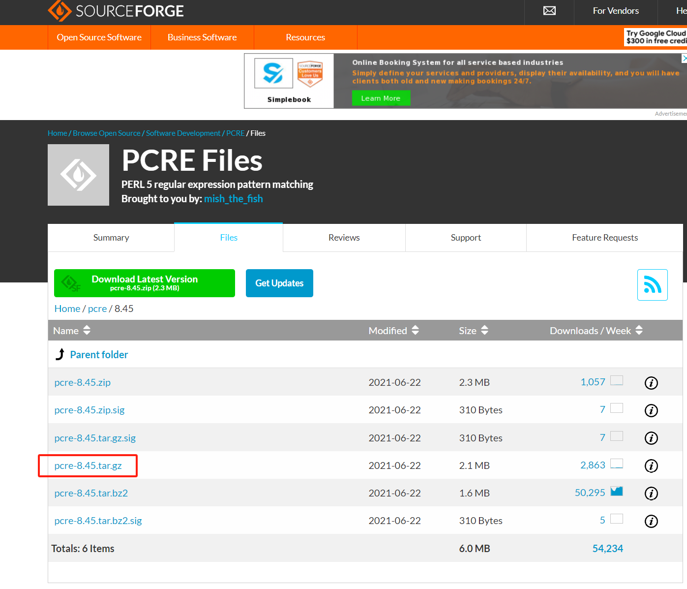The width and height of the screenshot is (687, 589).
Task: View info for pcre-8.45.tar.gz.sig
Action: coord(651,438)
